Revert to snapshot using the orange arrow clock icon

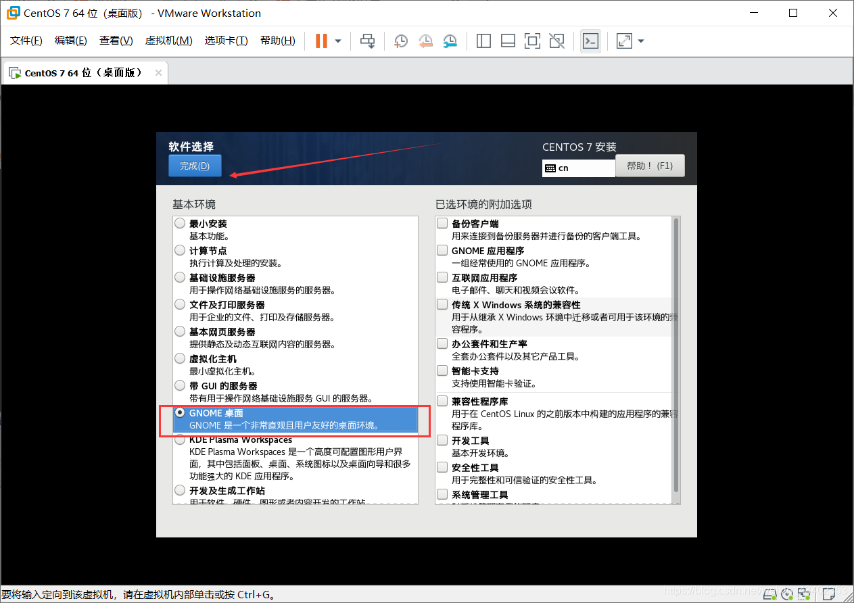pyautogui.click(x=425, y=41)
